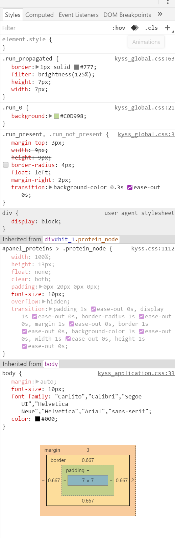Toggle the element state diamond icon
175x538 pixels.
135,28
